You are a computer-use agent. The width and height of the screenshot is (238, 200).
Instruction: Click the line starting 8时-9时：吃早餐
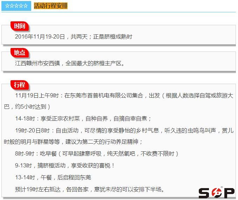pyautogui.click(x=97, y=154)
